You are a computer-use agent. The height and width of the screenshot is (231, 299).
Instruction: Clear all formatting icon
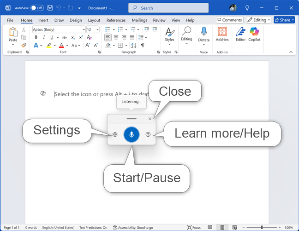89,37
